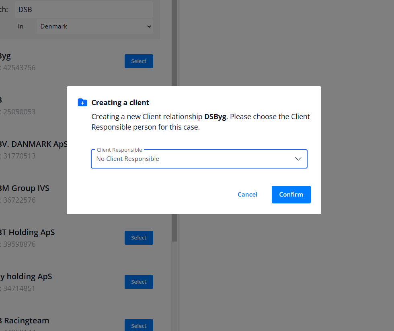The image size is (394, 331).
Task: Select the company numbered 42543756
Action: (x=139, y=61)
